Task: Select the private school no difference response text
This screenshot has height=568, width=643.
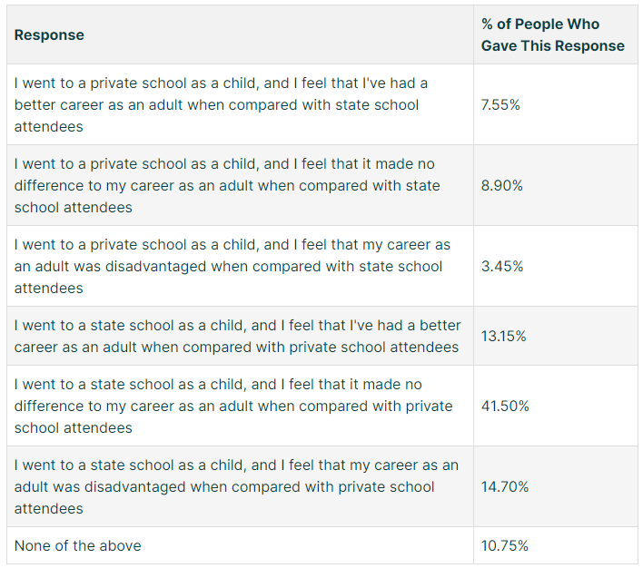Action: [227, 185]
